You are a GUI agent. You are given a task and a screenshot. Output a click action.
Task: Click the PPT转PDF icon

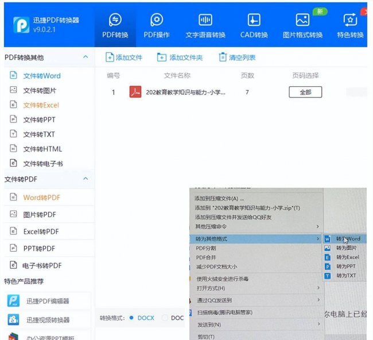click(13, 248)
